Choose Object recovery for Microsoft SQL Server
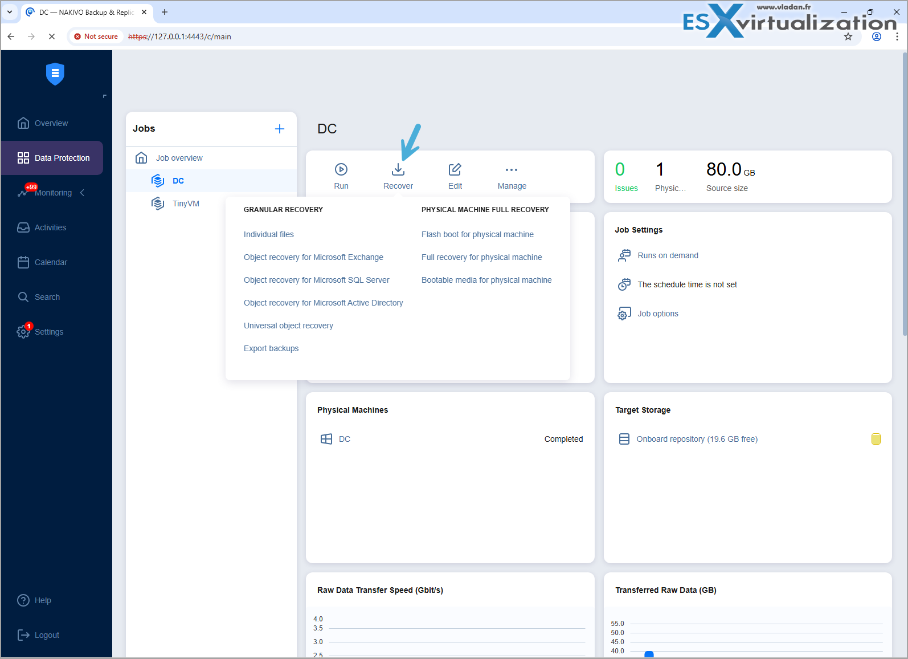This screenshot has height=659, width=908. [x=317, y=280]
